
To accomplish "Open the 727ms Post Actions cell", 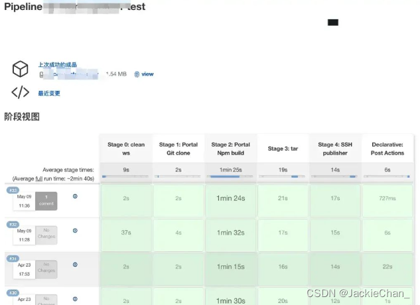I will [387, 200].
